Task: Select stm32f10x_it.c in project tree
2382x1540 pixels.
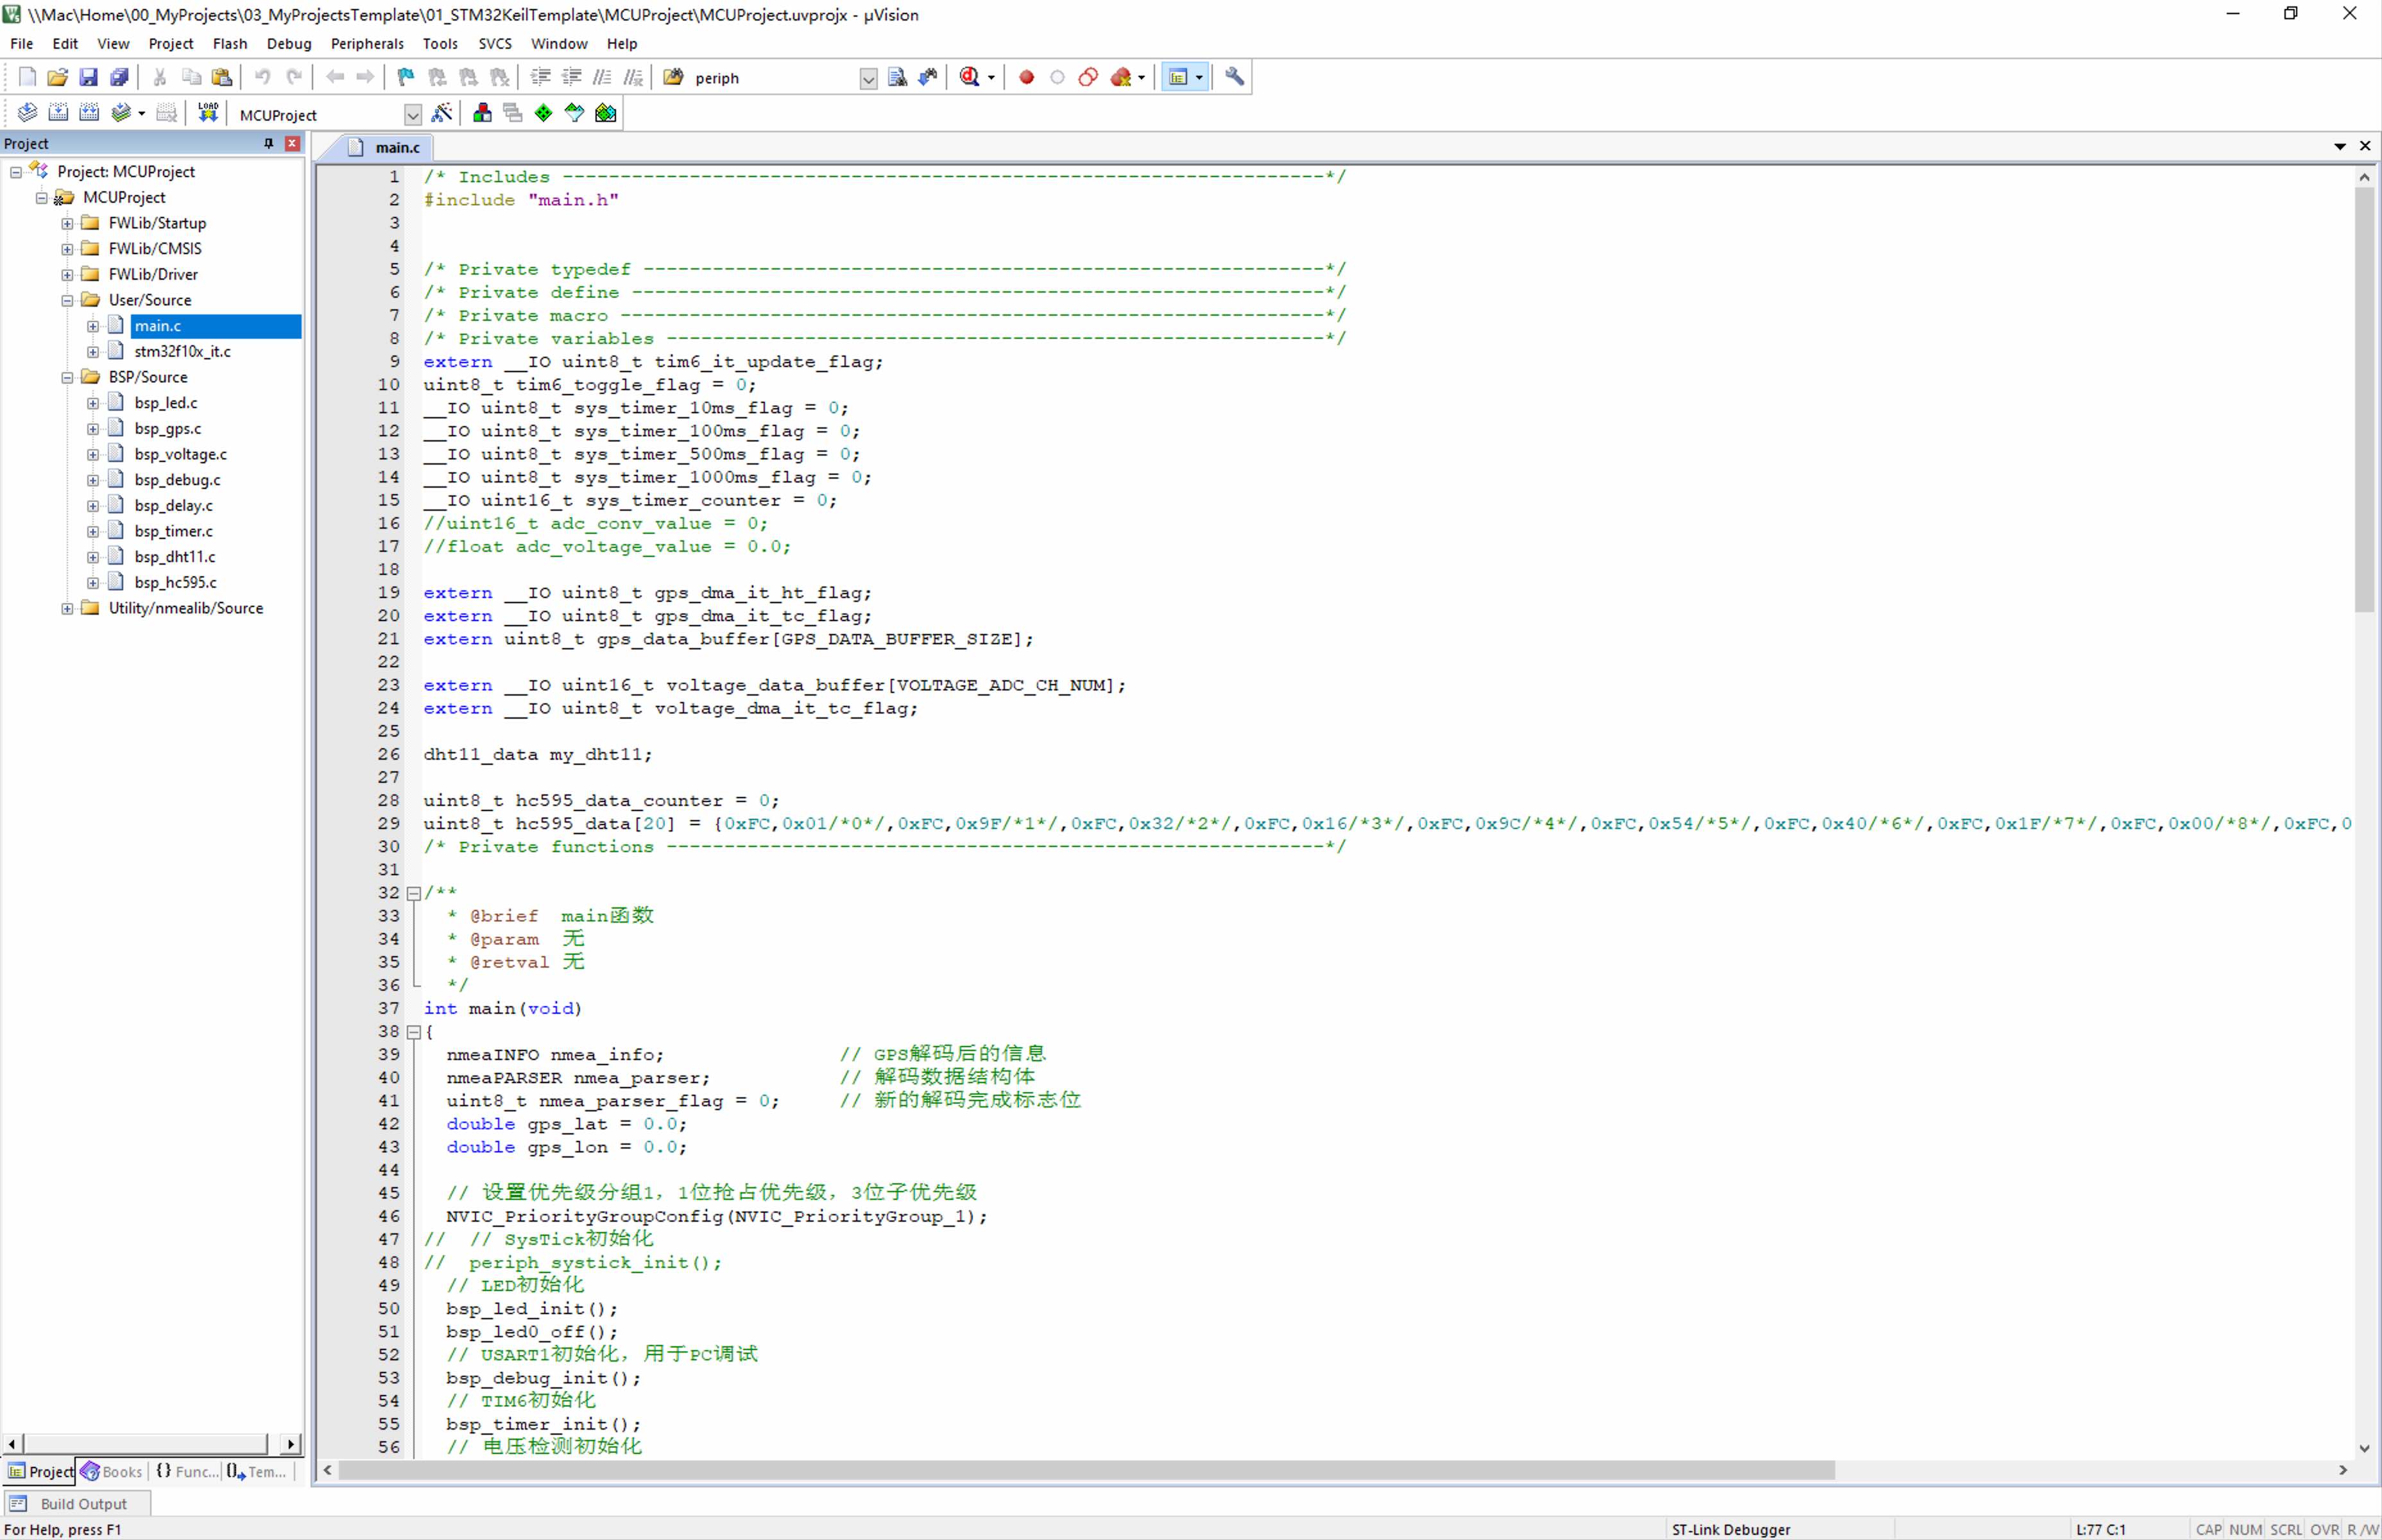Action: (x=182, y=352)
